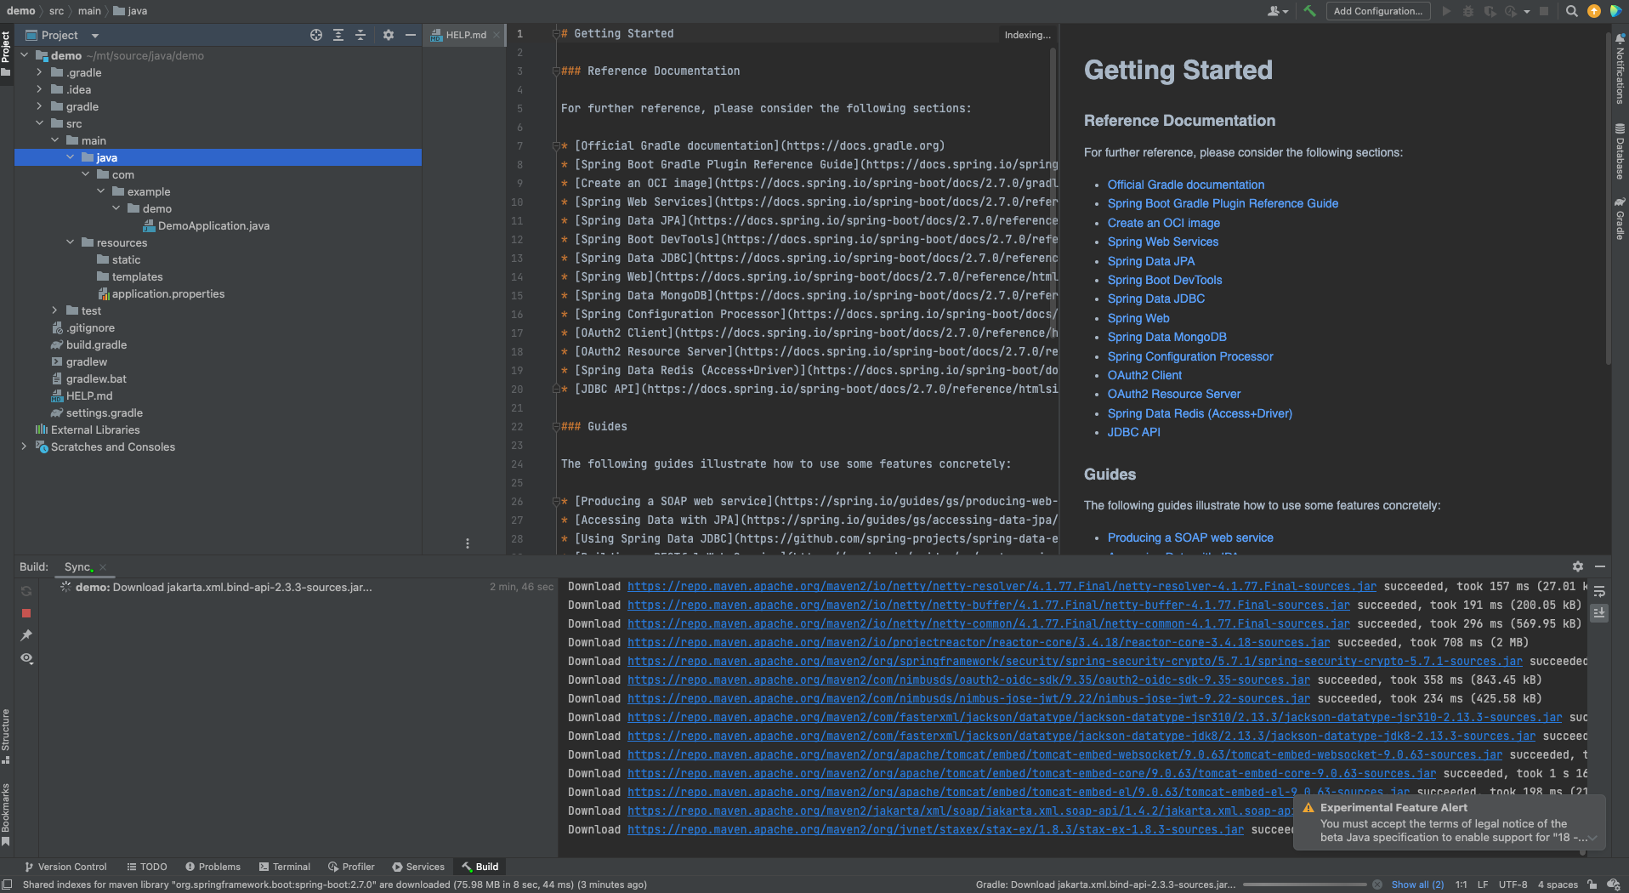Toggle the read-only lock icon
The image size is (1629, 893).
1592,884
